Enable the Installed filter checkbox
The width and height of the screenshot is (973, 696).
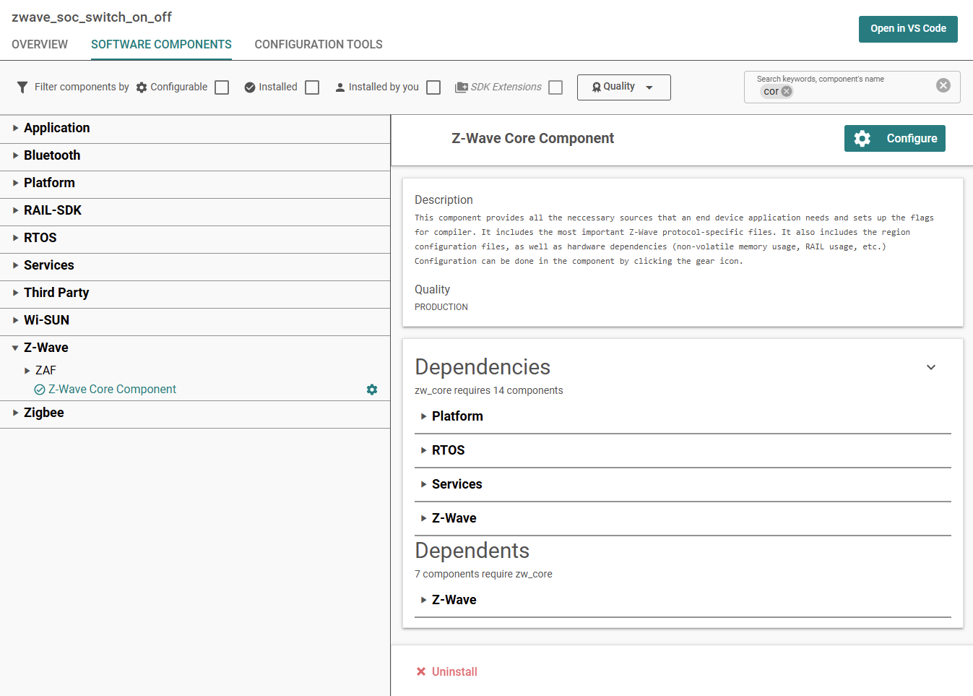click(x=311, y=87)
